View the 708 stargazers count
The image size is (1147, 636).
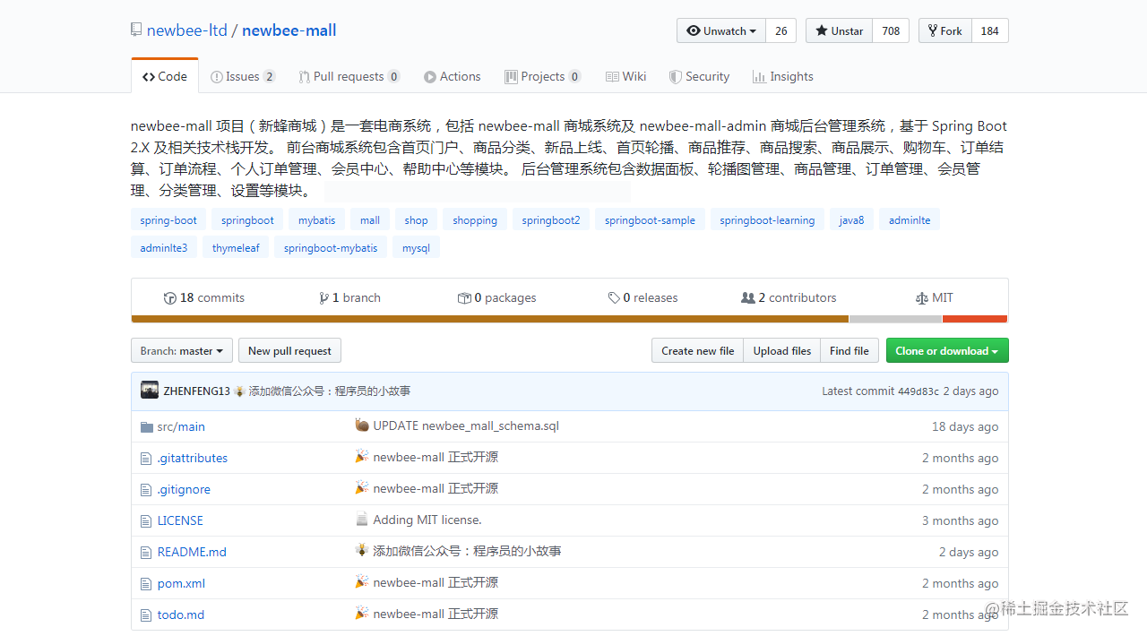pos(891,30)
